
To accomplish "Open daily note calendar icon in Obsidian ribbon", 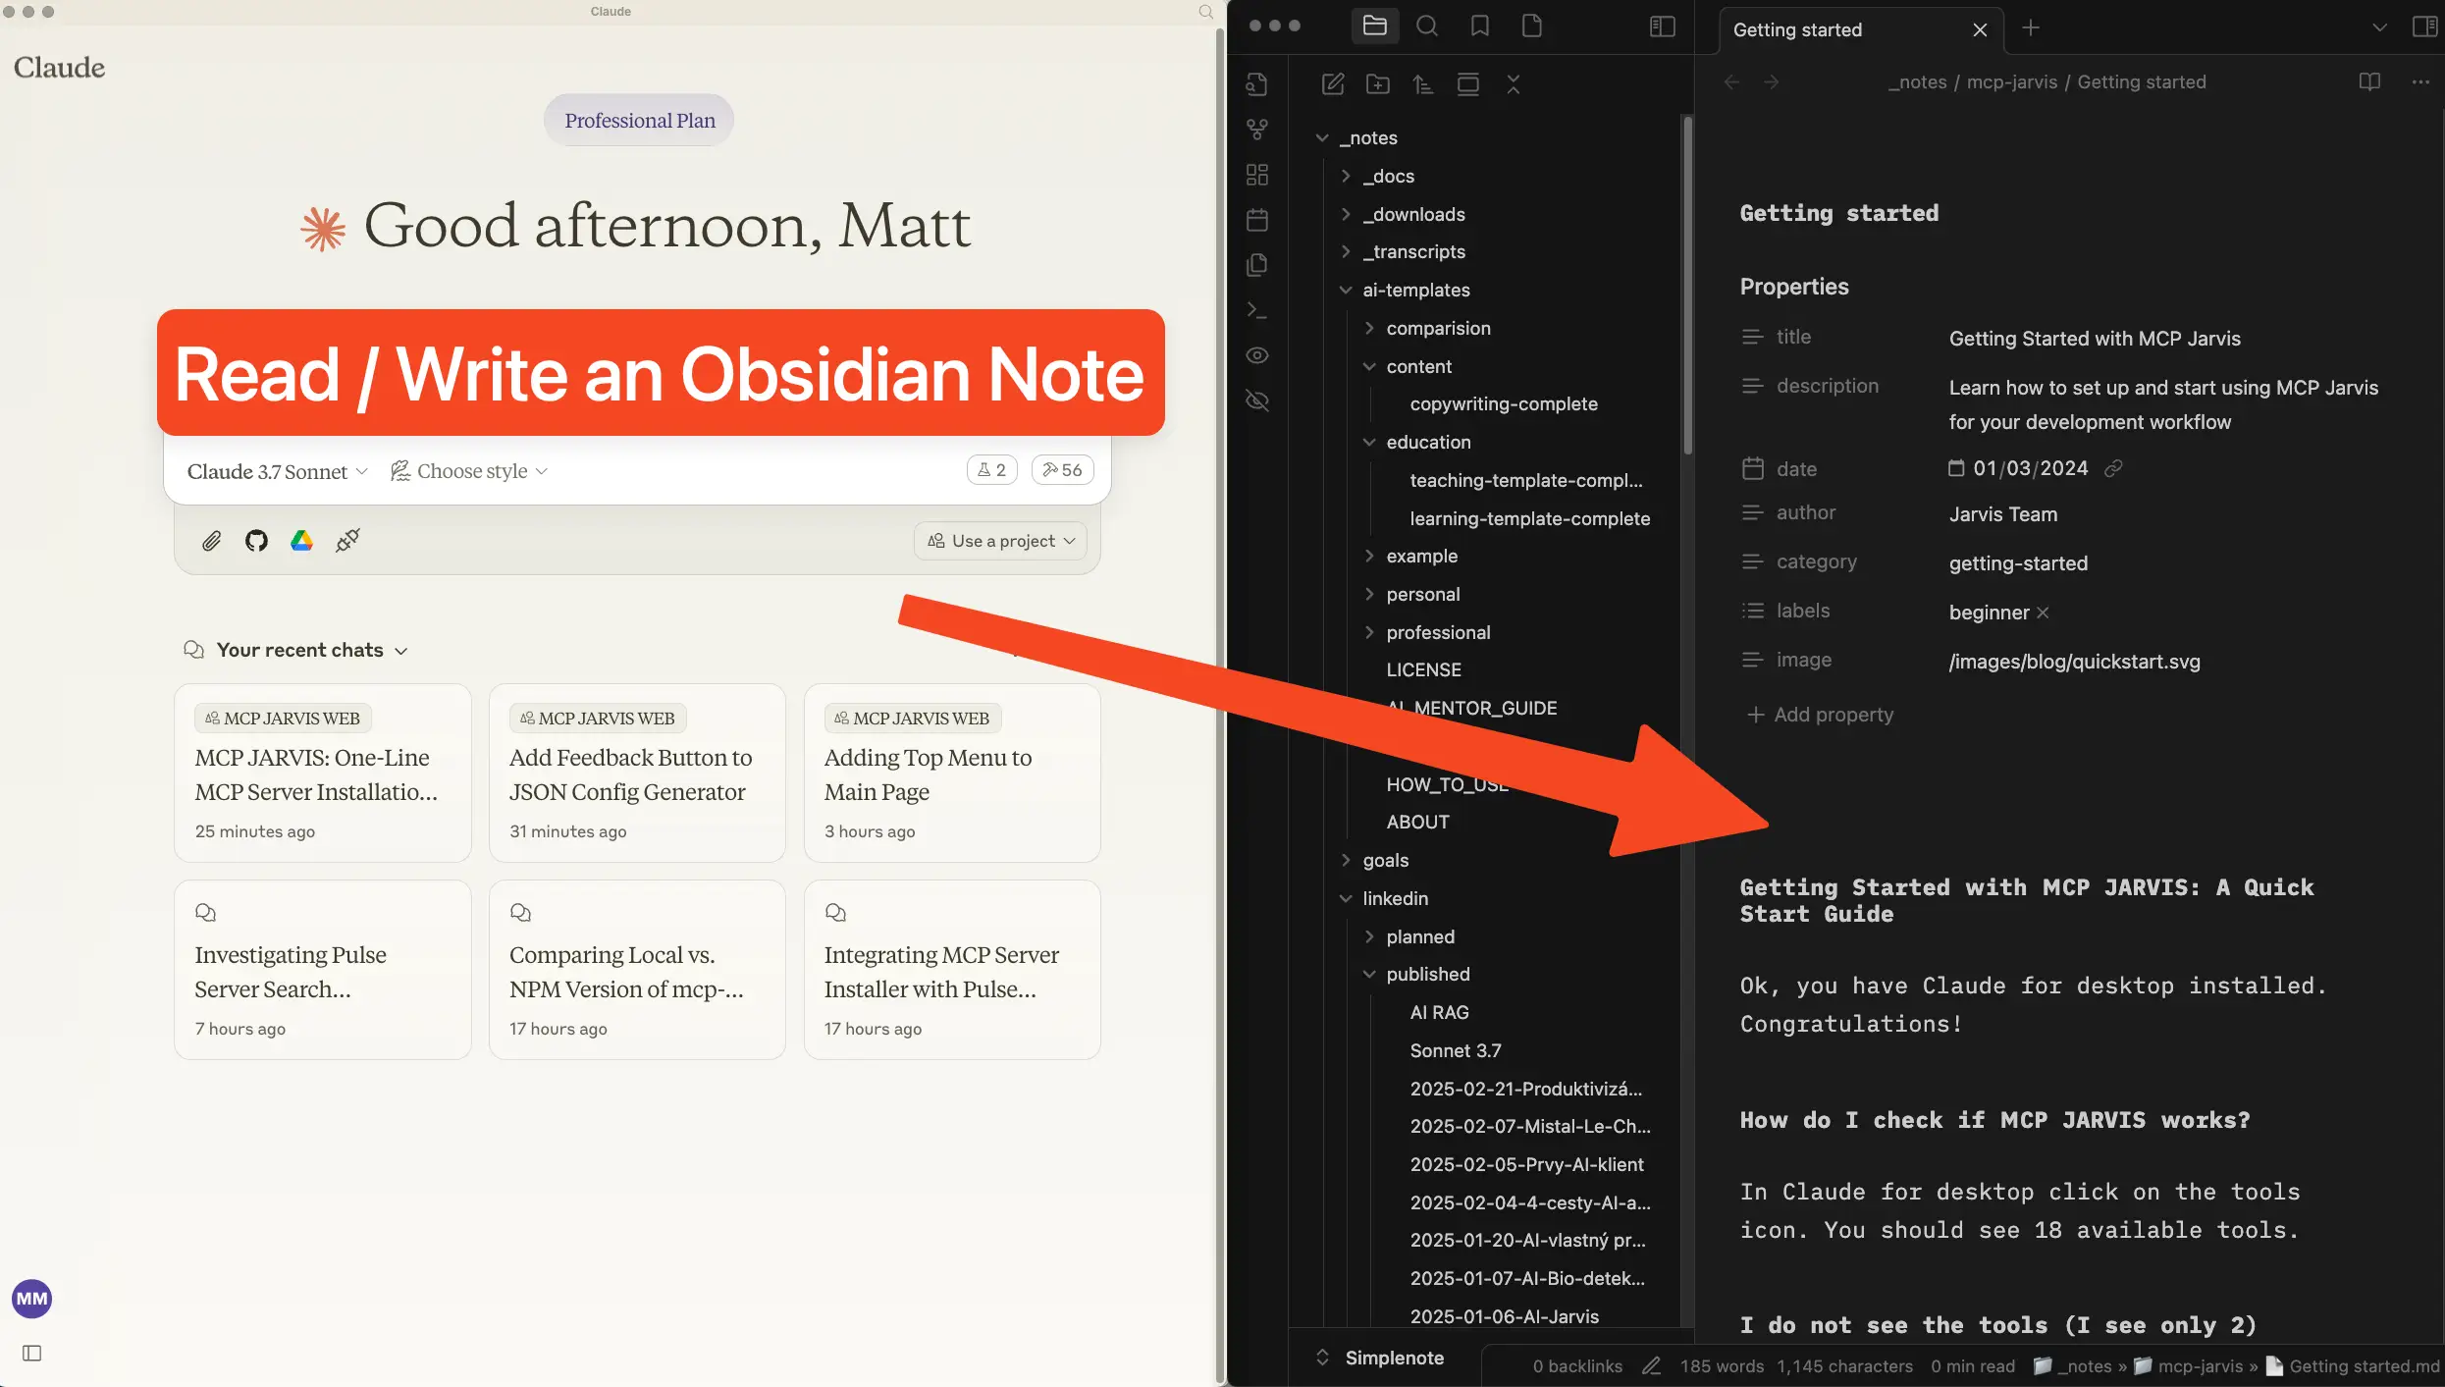I will [x=1257, y=220].
